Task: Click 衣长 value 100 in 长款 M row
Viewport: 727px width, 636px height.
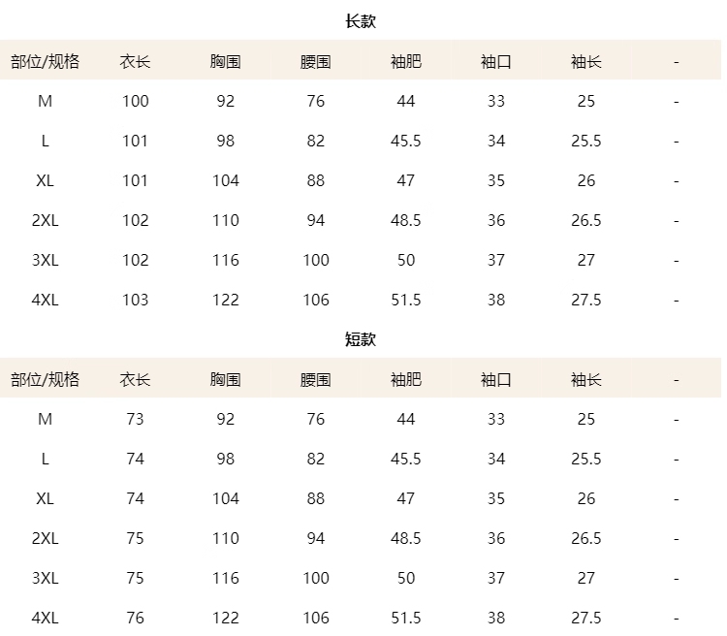Action: [x=135, y=101]
